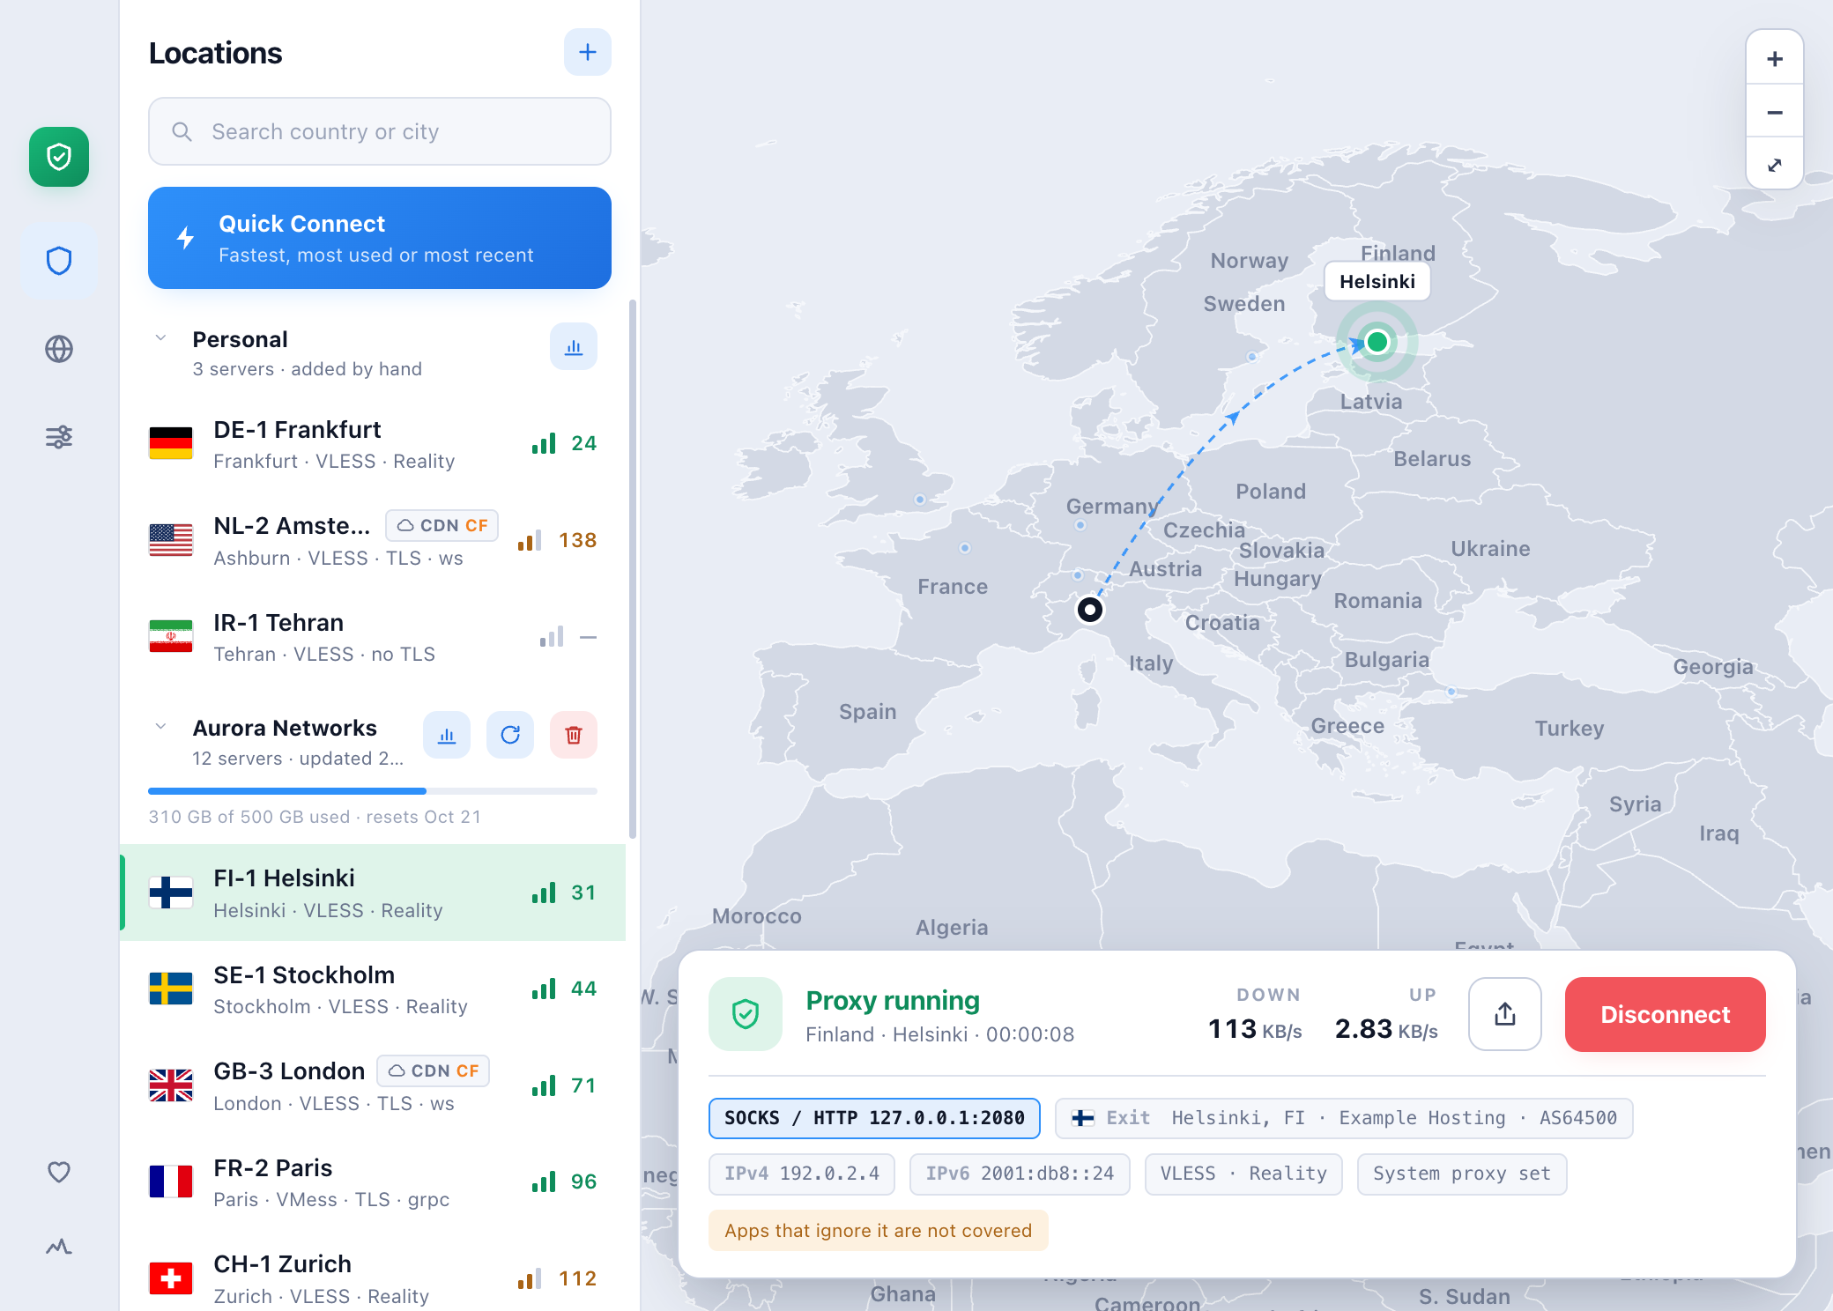The image size is (1833, 1311).
Task: Click the IPv6 2001:db8::24 chip
Action: click(1020, 1174)
